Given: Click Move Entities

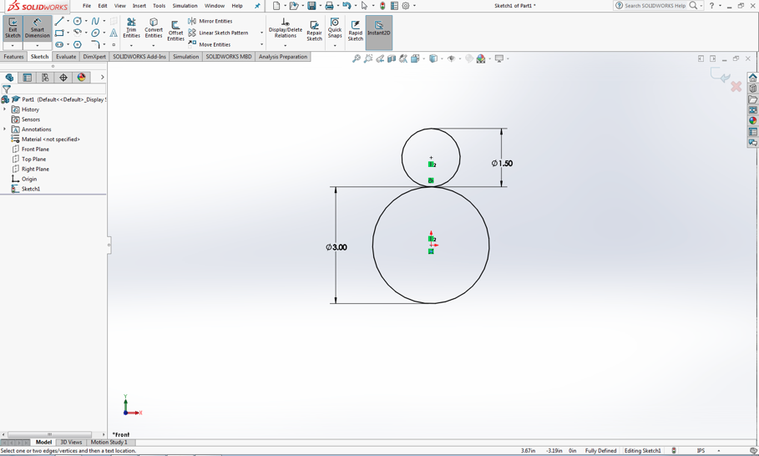Looking at the screenshot, I should (209, 44).
